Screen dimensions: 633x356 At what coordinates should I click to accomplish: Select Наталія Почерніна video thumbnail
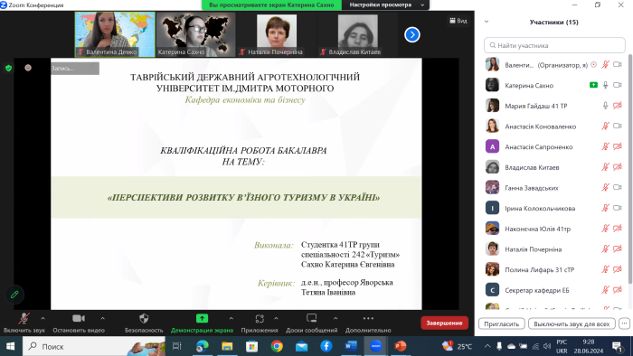pyautogui.click(x=277, y=34)
